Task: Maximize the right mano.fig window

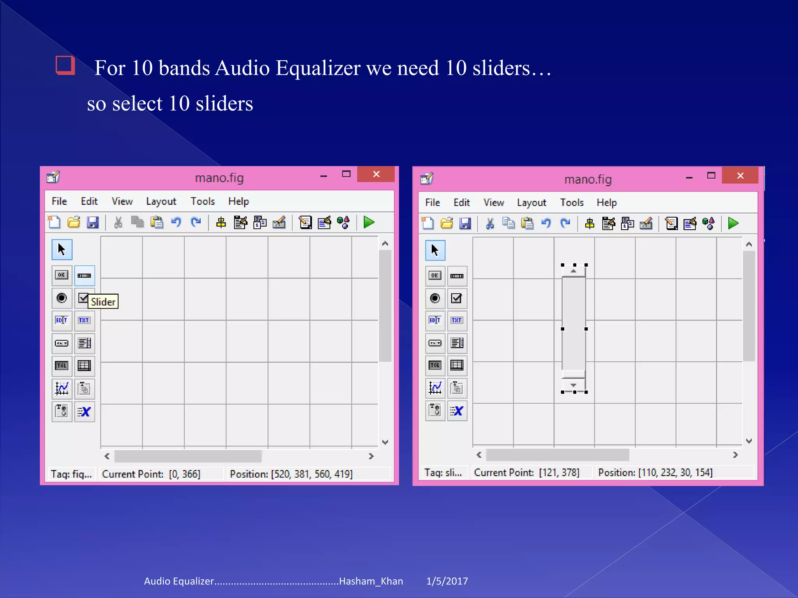Action: pyautogui.click(x=711, y=176)
